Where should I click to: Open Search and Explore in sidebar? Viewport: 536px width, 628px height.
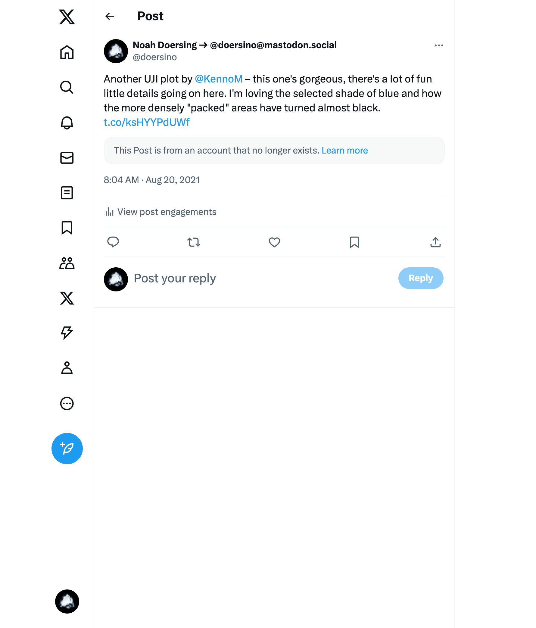pyautogui.click(x=67, y=87)
